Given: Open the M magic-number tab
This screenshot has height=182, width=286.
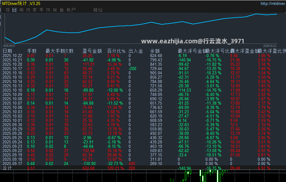Looking at the screenshot, I should [x=55, y=10].
